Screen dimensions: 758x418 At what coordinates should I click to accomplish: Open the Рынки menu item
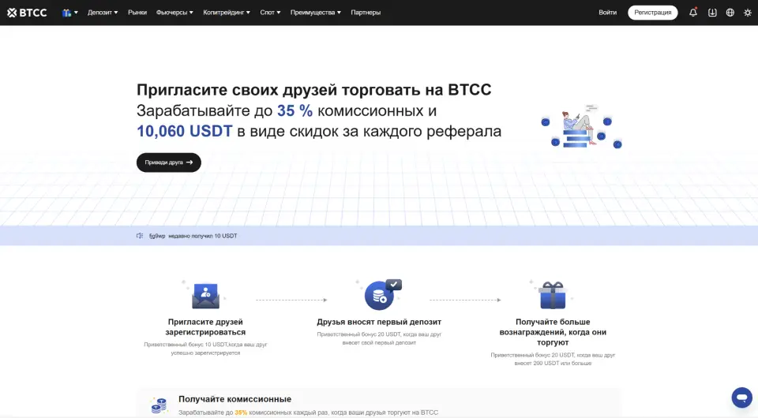tap(137, 13)
